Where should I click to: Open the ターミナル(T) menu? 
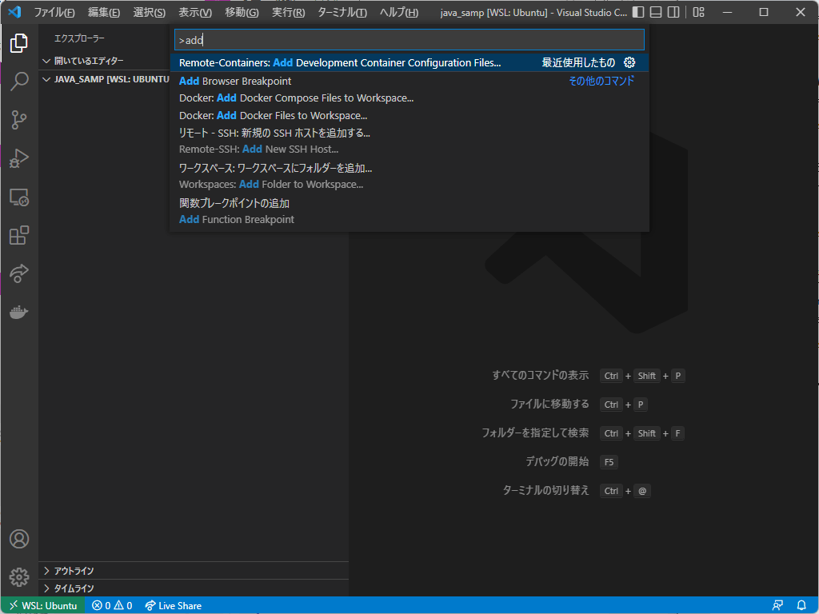point(342,12)
